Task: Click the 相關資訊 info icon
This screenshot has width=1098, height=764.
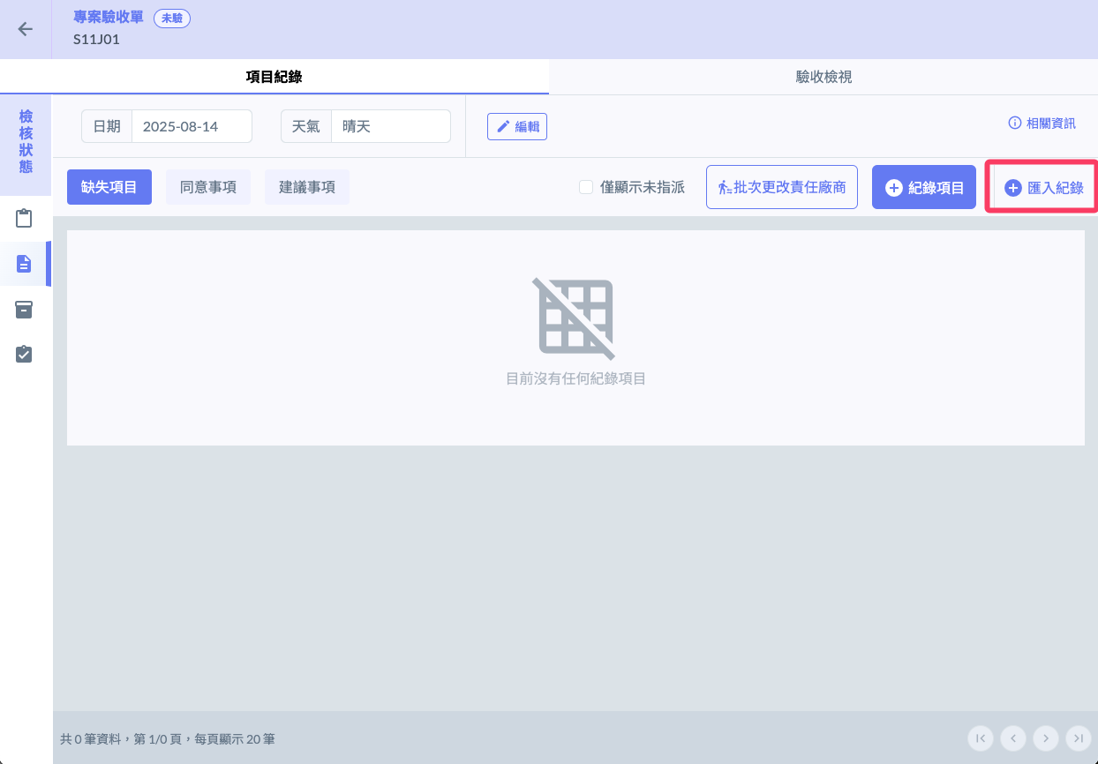Action: point(1014,124)
